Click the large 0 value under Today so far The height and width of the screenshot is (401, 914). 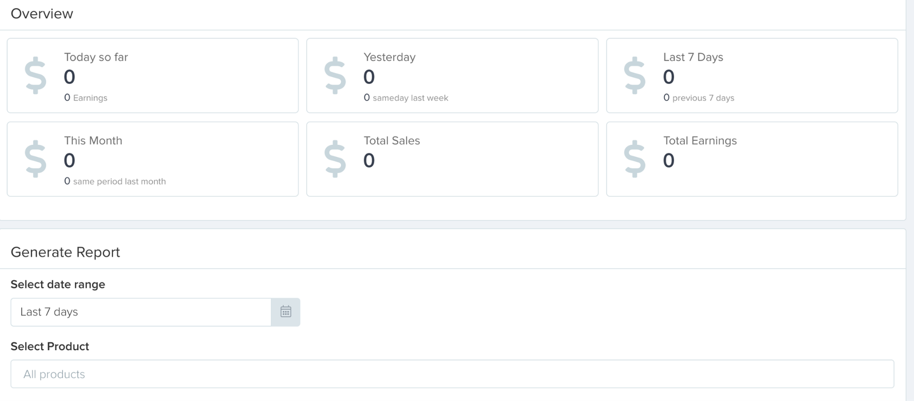(x=70, y=77)
